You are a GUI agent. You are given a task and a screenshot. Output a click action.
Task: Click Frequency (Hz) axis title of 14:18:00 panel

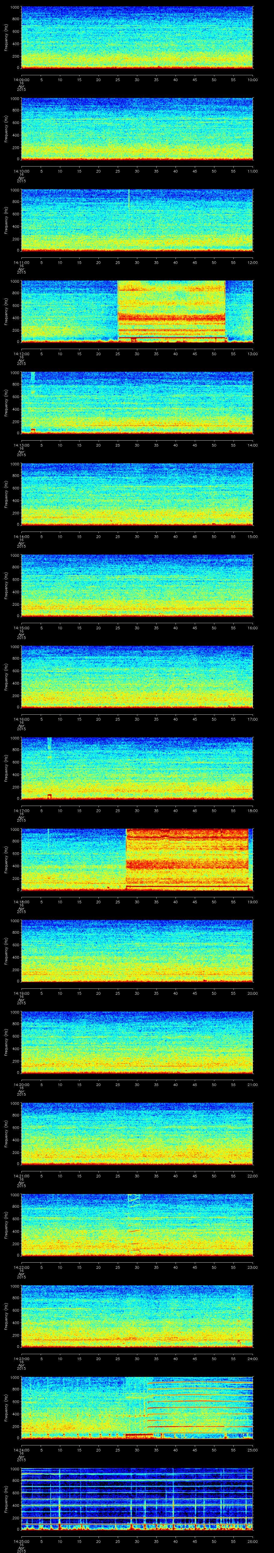6,859
